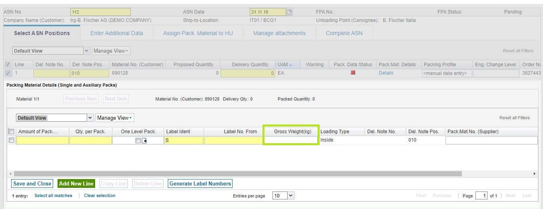The height and width of the screenshot is (209, 543).
Task: Click the Eng. Change Level field in line 1
Action: pos(495,73)
